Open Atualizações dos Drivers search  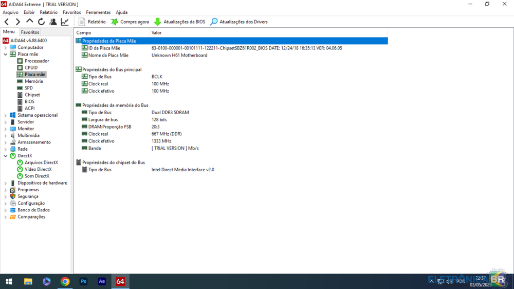click(x=238, y=22)
